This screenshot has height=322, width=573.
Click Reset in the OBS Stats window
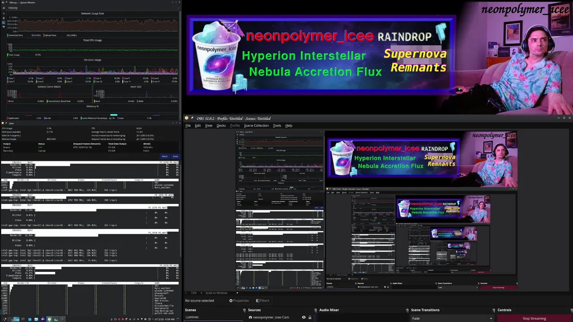(165, 157)
